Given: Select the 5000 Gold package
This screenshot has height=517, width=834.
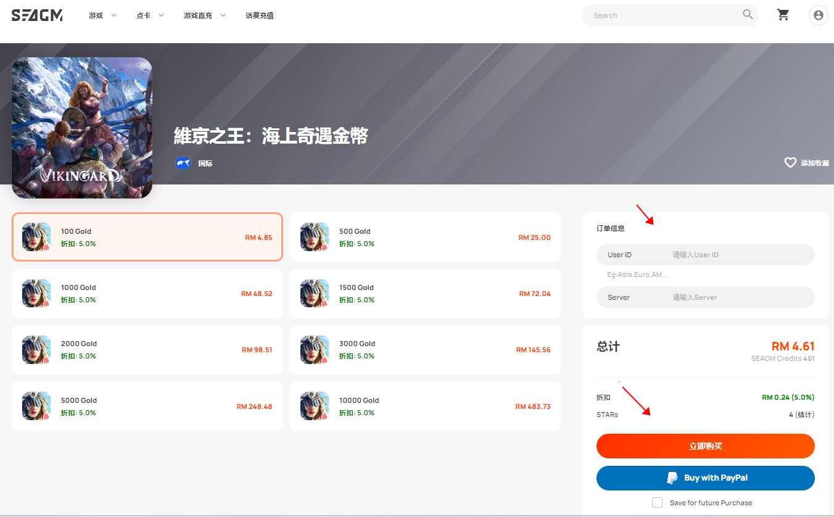Looking at the screenshot, I should coord(147,406).
